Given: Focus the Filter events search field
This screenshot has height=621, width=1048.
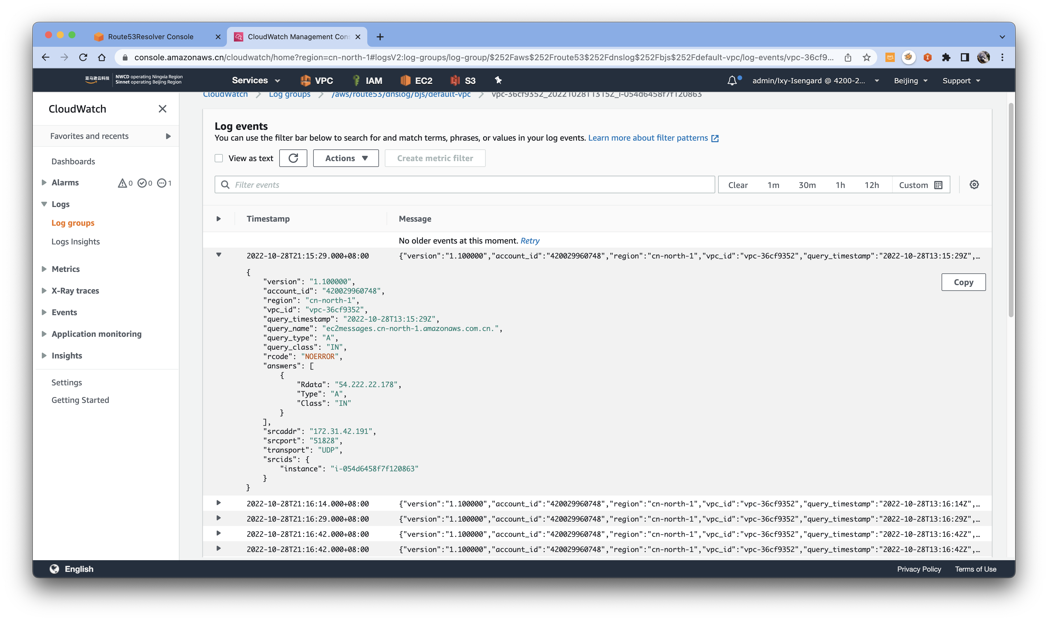Looking at the screenshot, I should tap(465, 184).
